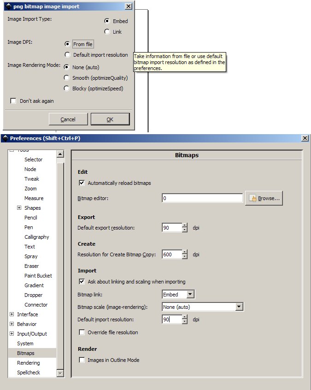311x390 pixels.
Task: Expand the Shapes tree node
Action: tap(19, 208)
